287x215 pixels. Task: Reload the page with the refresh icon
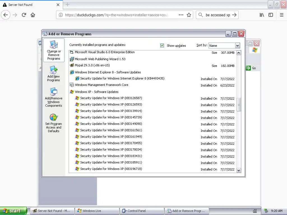(x=24, y=15)
